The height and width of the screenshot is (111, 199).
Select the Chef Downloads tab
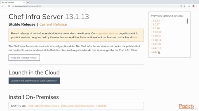tap(13, 2)
